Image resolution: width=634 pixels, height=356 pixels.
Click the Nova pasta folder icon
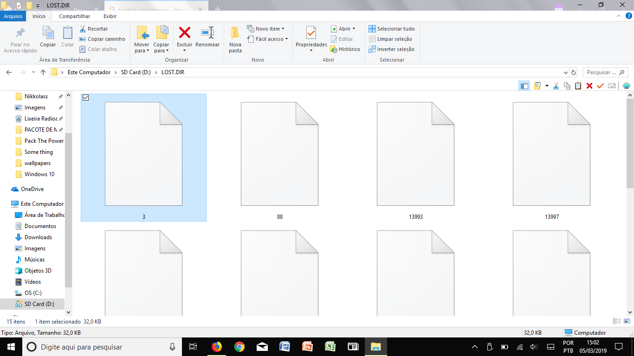point(235,32)
